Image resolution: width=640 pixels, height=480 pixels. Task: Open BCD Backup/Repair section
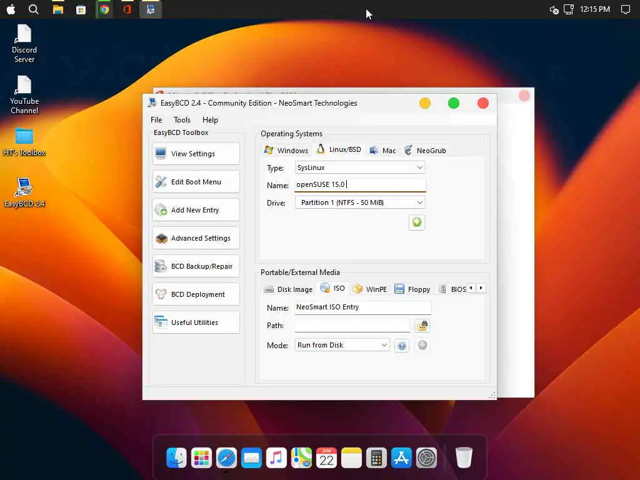[196, 266]
